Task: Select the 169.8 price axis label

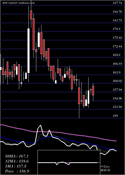Action: (x=116, y=55)
